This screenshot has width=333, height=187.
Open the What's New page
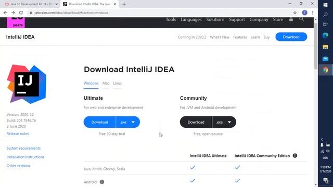coord(220,37)
